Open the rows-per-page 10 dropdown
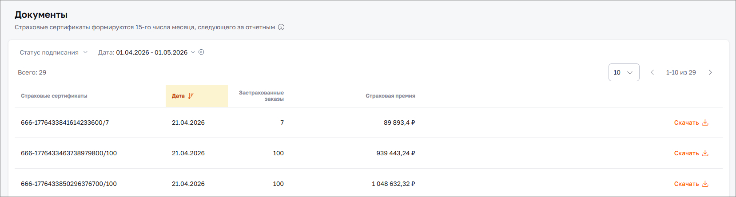The image size is (736, 197). point(624,72)
